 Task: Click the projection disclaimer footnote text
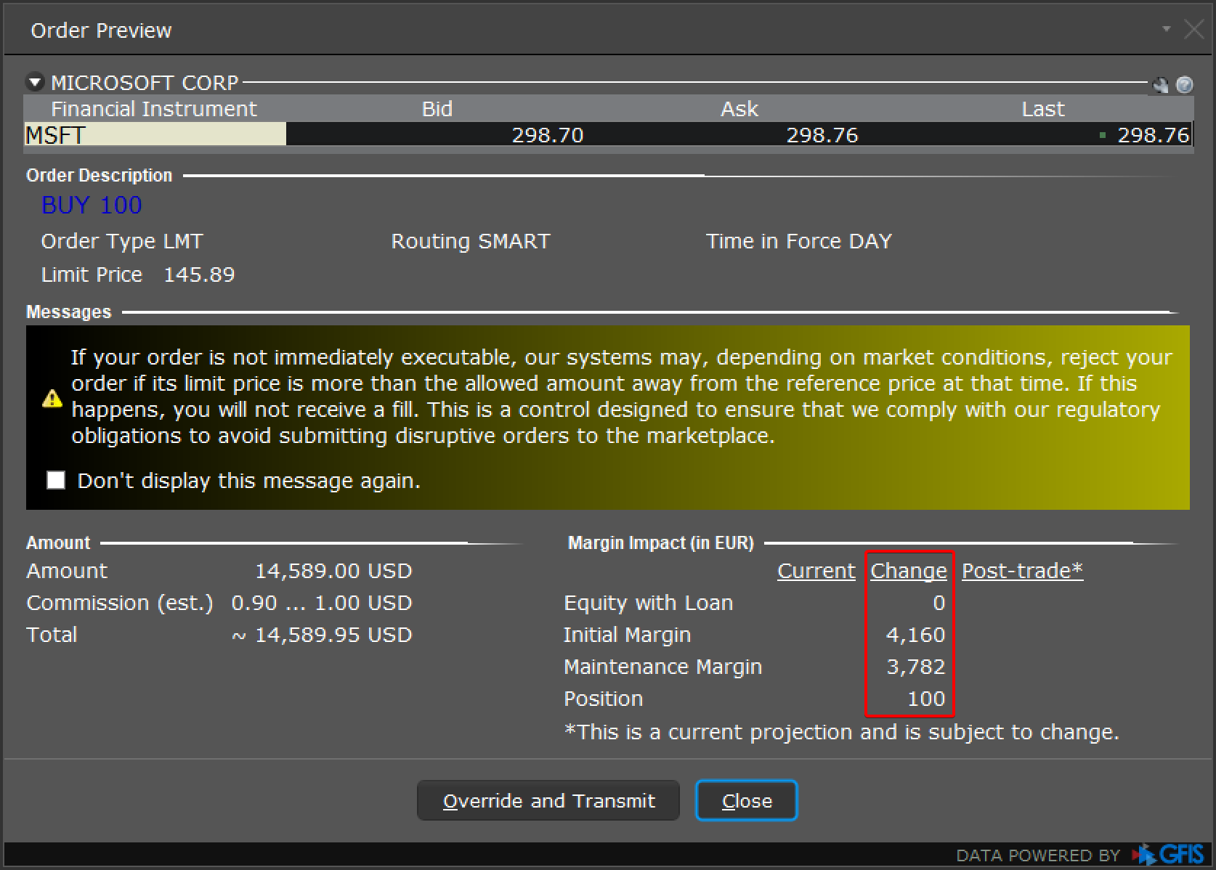pos(842,731)
